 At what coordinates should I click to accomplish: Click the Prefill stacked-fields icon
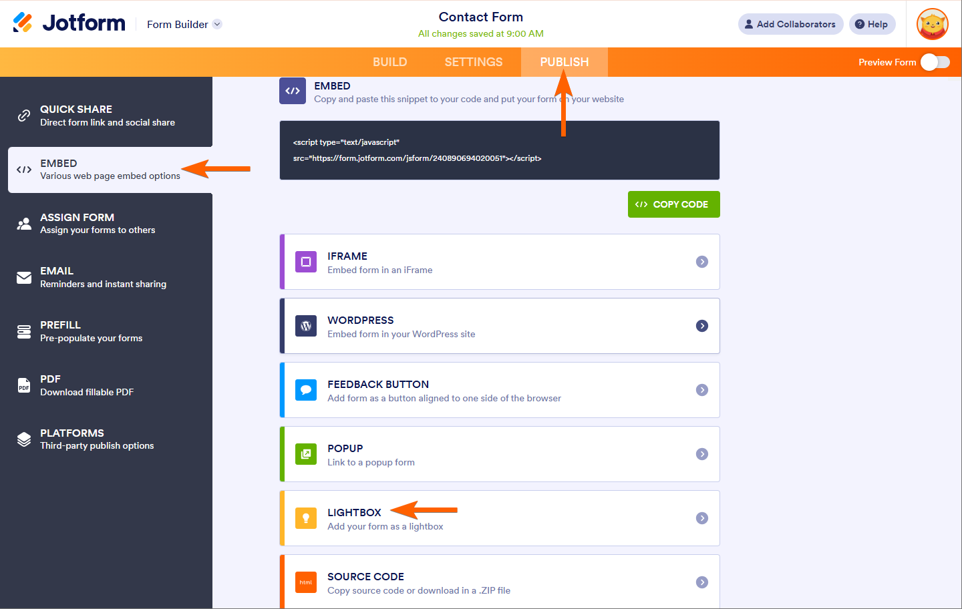(x=24, y=332)
